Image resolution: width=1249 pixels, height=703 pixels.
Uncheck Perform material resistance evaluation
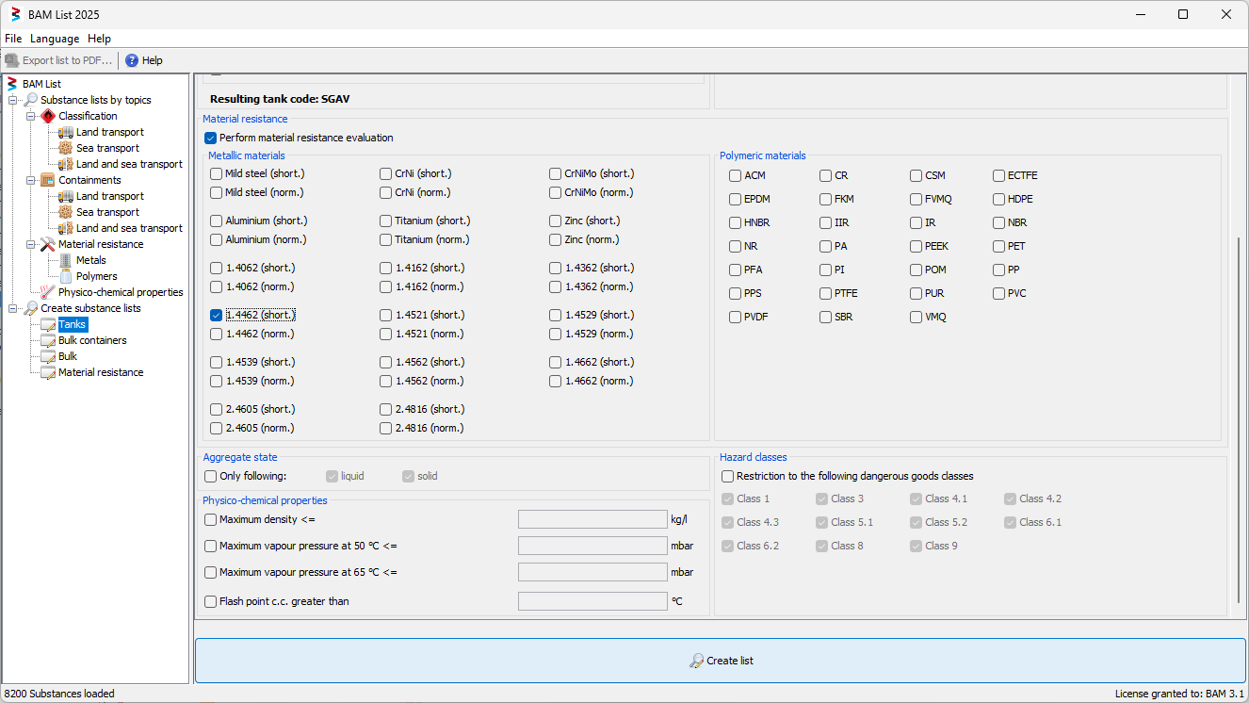point(211,138)
